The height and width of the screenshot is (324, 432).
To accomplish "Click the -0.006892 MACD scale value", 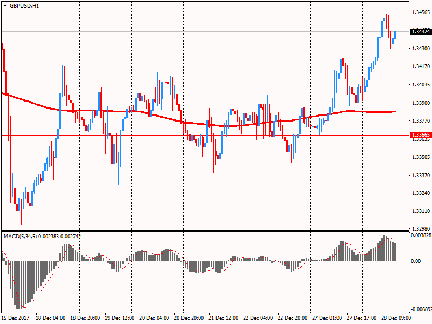I will pos(419,310).
